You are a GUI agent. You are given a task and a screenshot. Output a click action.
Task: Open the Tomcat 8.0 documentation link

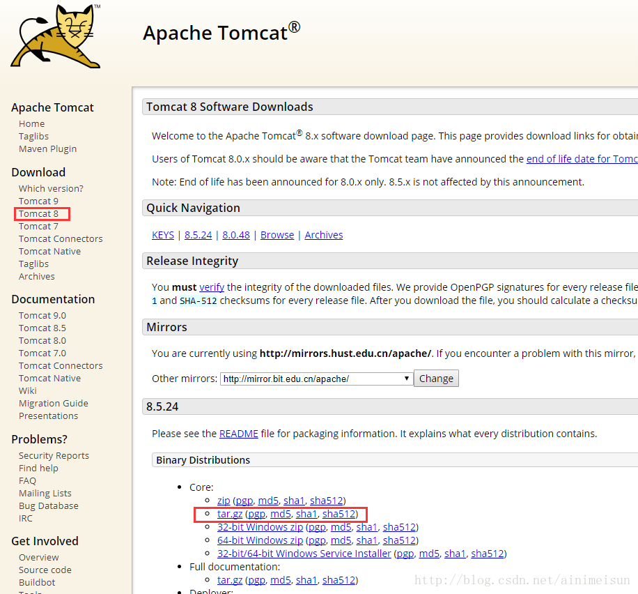(42, 341)
